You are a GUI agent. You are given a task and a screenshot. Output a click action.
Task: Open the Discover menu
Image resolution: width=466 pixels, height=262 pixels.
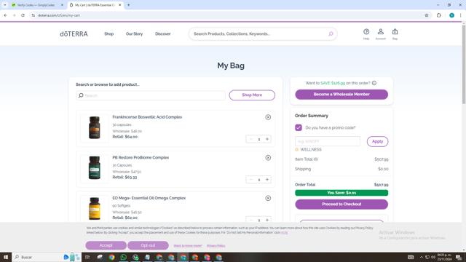pyautogui.click(x=163, y=34)
